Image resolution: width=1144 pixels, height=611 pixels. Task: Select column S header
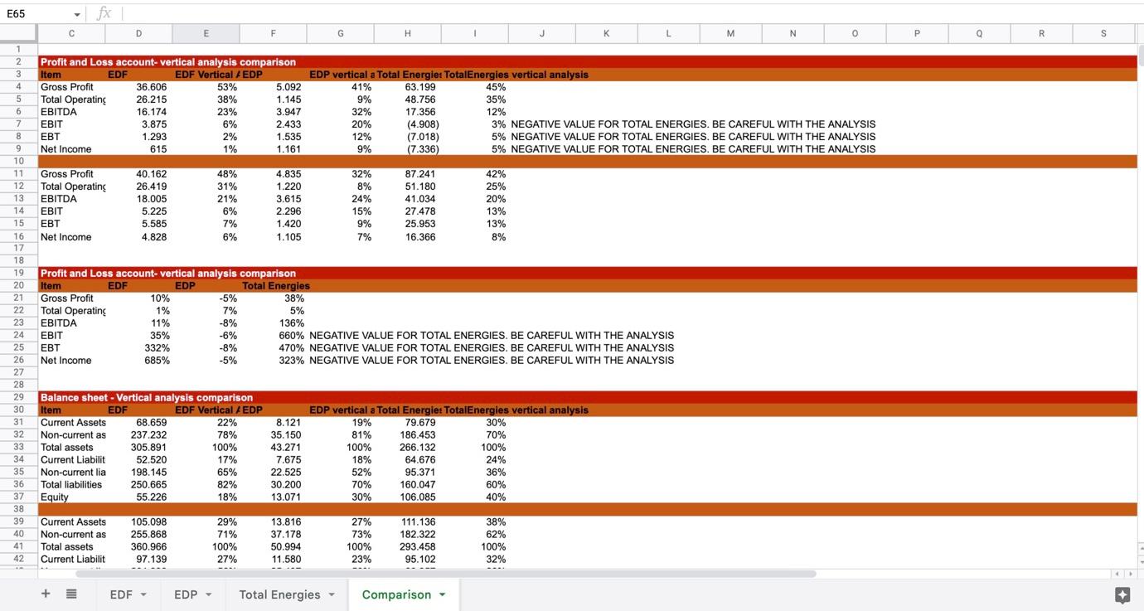tap(1103, 33)
